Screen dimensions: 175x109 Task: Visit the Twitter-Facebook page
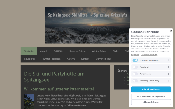(x=52, y=59)
